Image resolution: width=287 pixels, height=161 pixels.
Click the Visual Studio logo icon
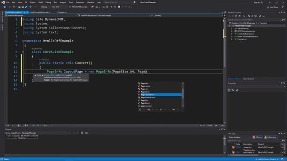pyautogui.click(x=3, y=2)
